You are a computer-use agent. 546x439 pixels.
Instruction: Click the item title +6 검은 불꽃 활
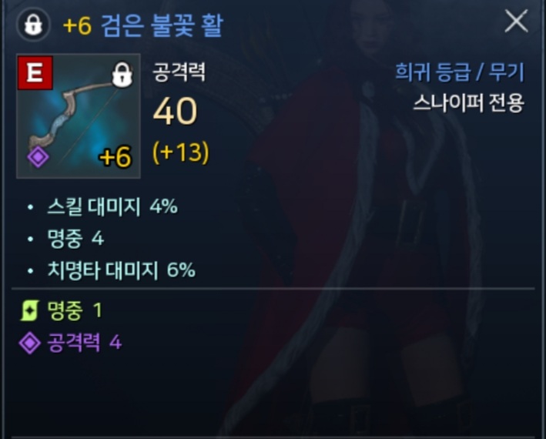click(143, 25)
